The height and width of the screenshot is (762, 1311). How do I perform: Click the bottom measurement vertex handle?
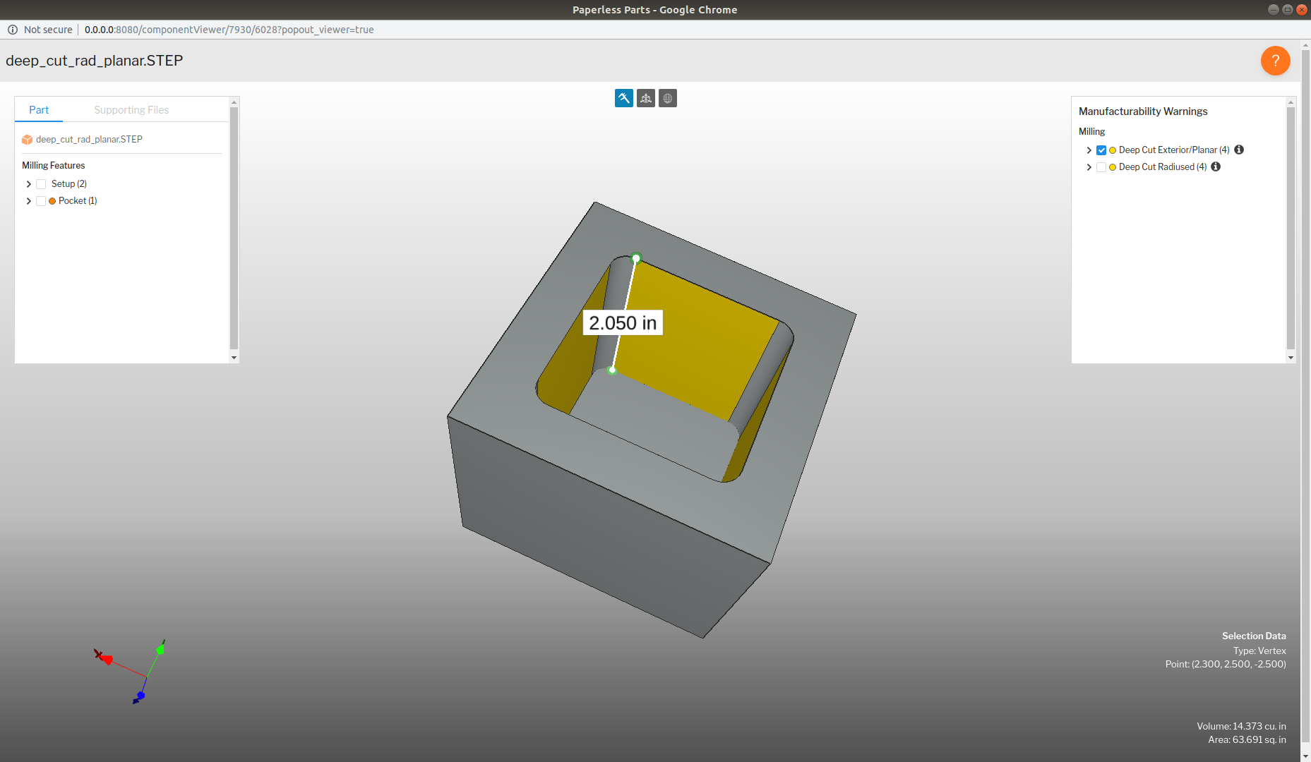pyautogui.click(x=612, y=370)
